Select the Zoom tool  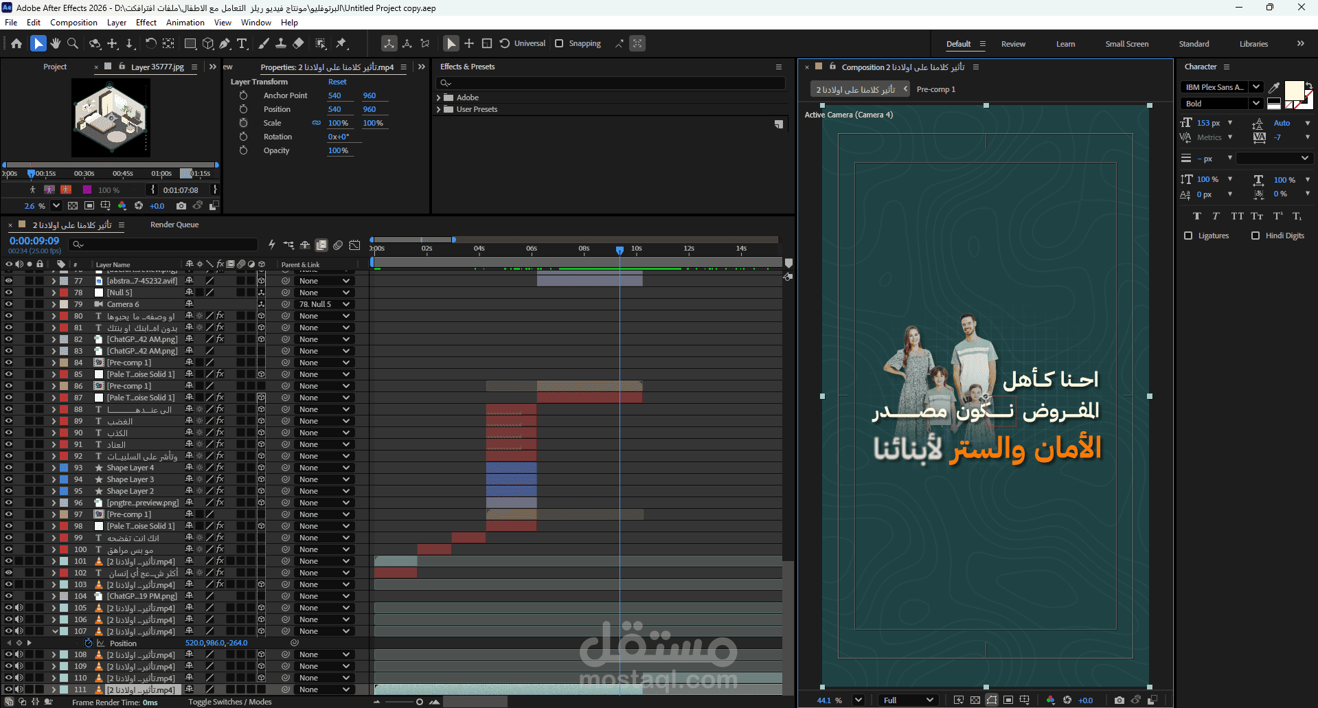coord(72,43)
